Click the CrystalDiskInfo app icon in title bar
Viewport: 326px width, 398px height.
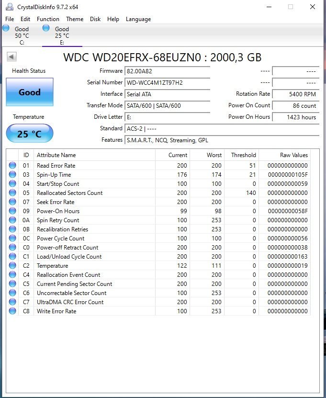[x=10, y=7]
